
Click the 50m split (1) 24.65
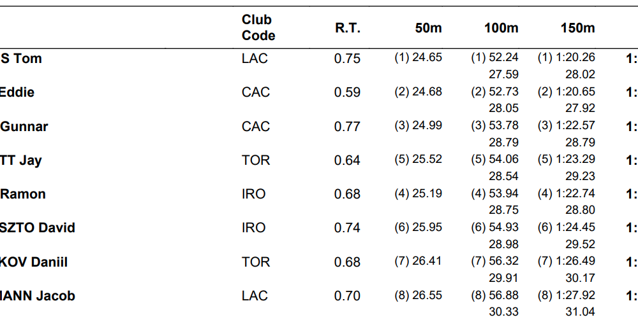(x=418, y=58)
